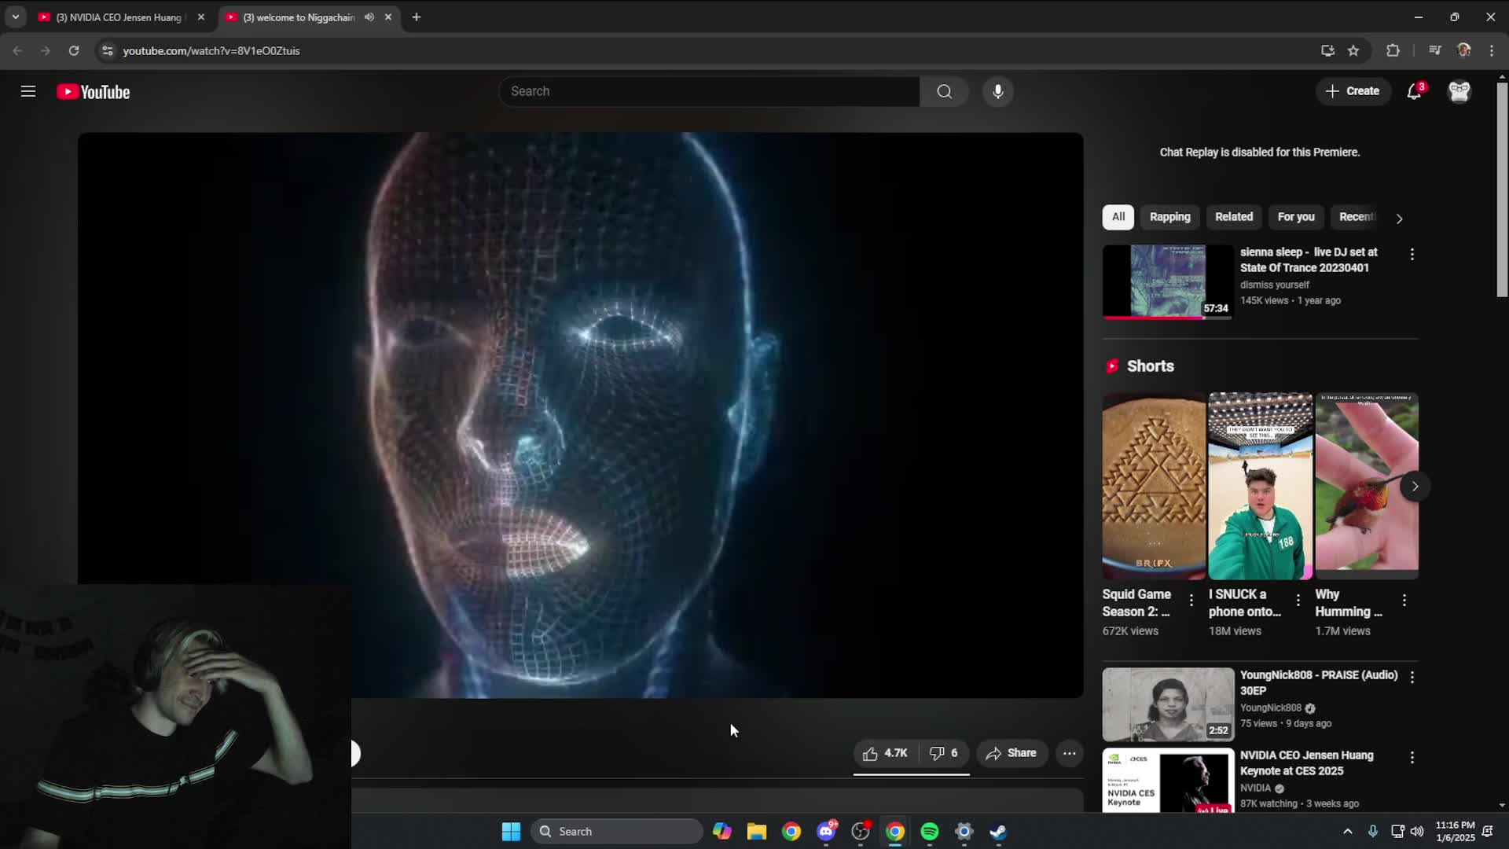This screenshot has width=1509, height=849.
Task: Open the Chrome extensions puzzle icon
Action: point(1393,50)
